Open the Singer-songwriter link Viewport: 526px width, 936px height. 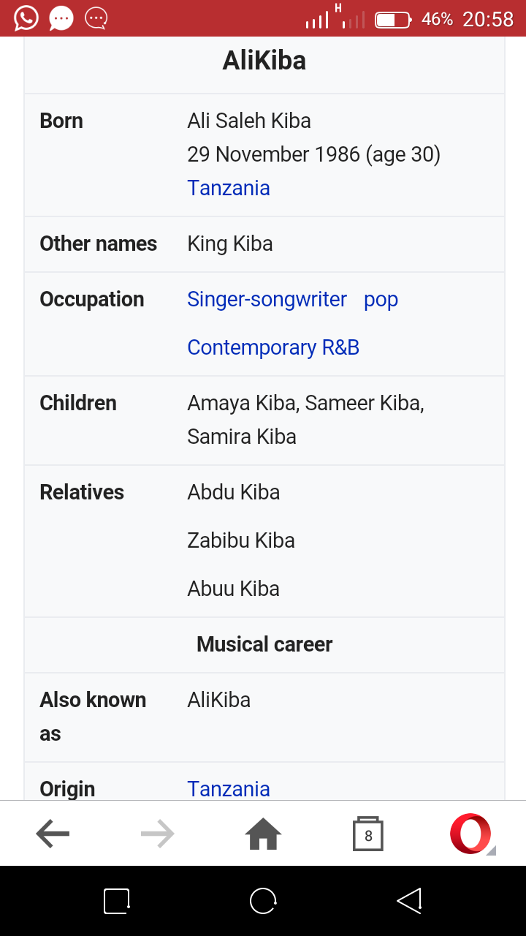click(x=267, y=299)
